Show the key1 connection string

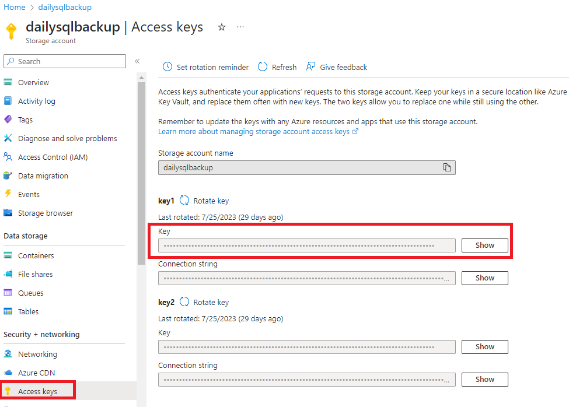coord(485,278)
